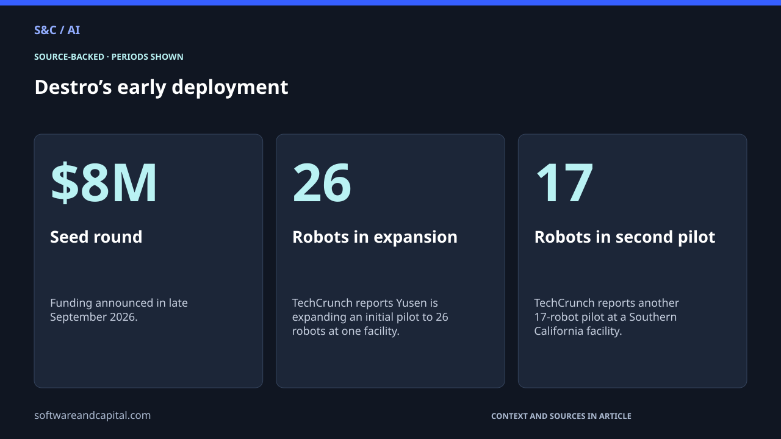Select the 'SOURCE-BACKED · PERIODS SHOWN' label
This screenshot has height=439, width=781.
coord(109,57)
